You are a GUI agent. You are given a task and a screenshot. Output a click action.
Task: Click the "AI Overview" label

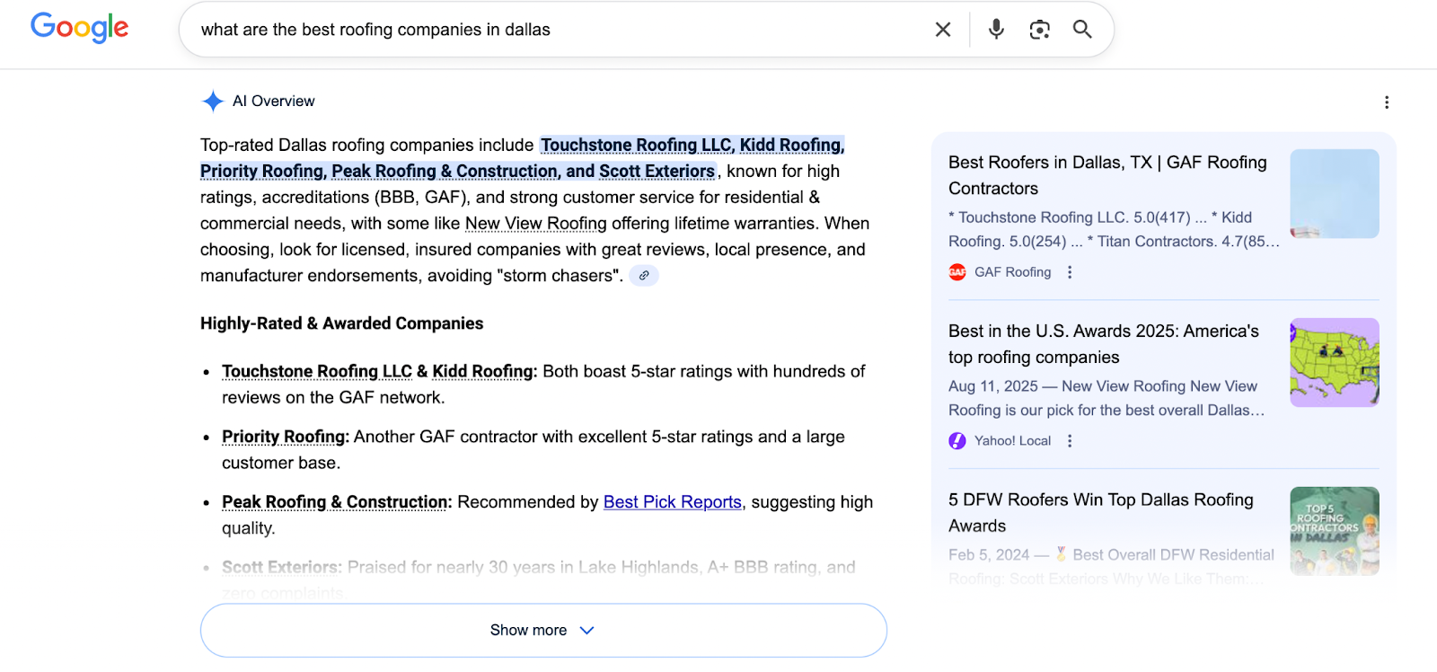pos(274,102)
